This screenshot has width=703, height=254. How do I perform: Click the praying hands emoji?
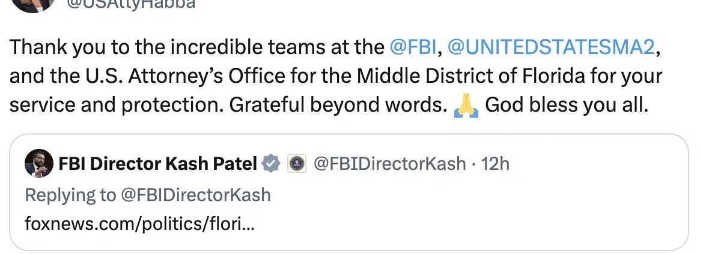point(466,106)
